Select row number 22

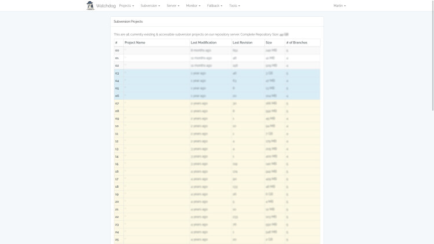217,217
